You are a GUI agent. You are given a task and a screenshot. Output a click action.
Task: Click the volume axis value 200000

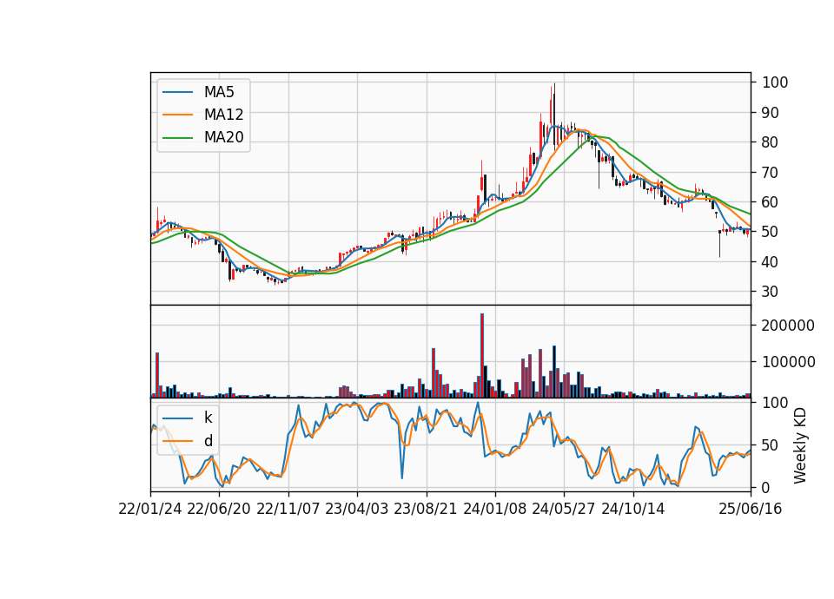coord(788,326)
